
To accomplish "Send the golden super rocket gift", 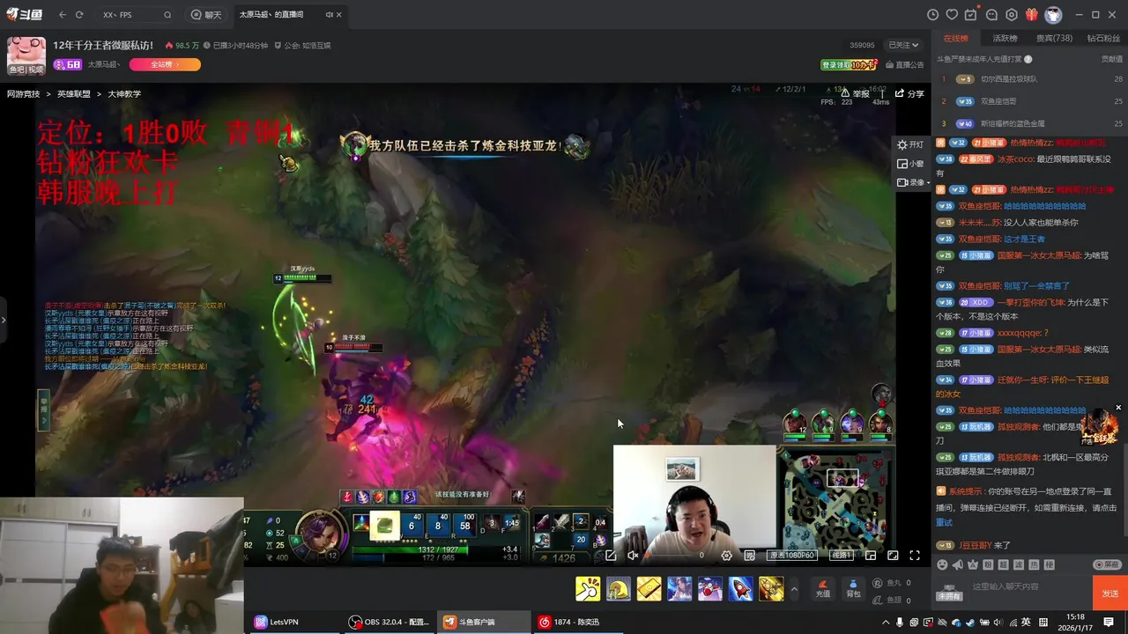I will tap(771, 588).
